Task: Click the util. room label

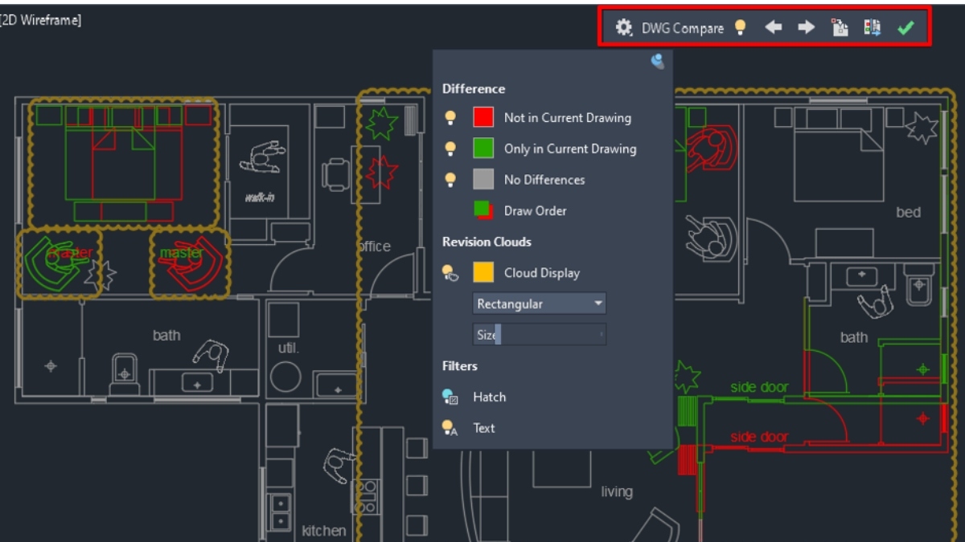Action: tap(289, 348)
